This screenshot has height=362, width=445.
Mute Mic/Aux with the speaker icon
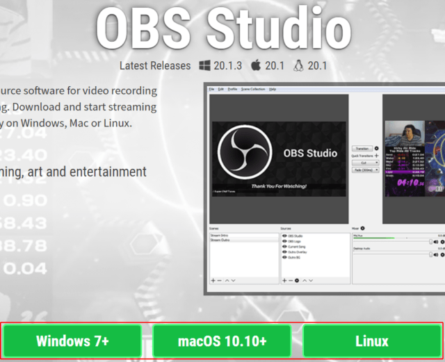tap(436, 242)
